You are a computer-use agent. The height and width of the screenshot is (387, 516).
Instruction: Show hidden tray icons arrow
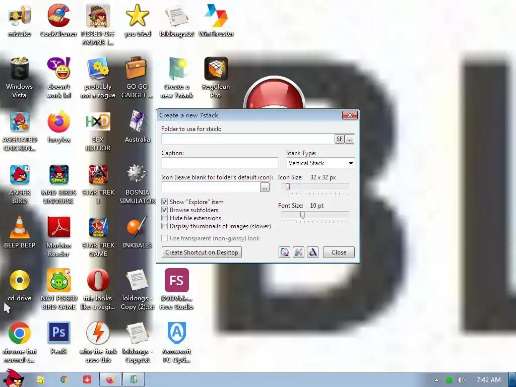point(436,380)
